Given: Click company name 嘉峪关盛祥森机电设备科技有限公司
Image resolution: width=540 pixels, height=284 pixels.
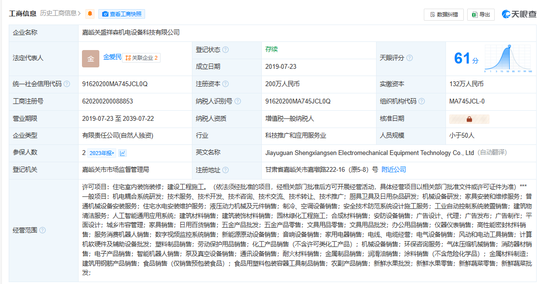Looking at the screenshot, I should [x=131, y=32].
